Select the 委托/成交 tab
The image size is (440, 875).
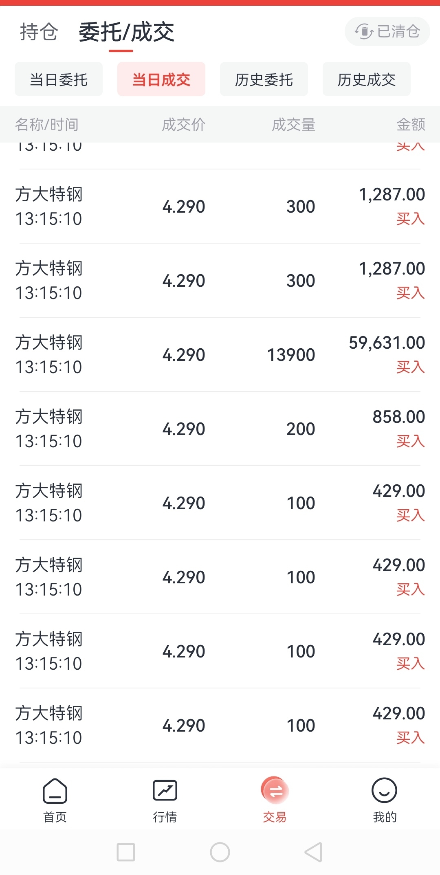[x=126, y=32]
